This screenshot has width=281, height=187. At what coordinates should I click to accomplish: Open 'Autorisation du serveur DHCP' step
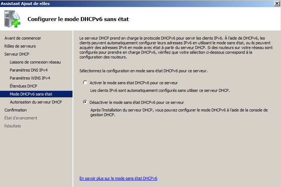click(36, 102)
